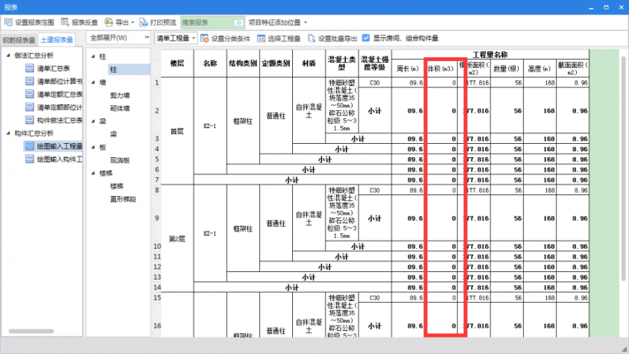The image size is (629, 354).
Task: Select 剪力墙 in the component tree
Action: point(122,96)
